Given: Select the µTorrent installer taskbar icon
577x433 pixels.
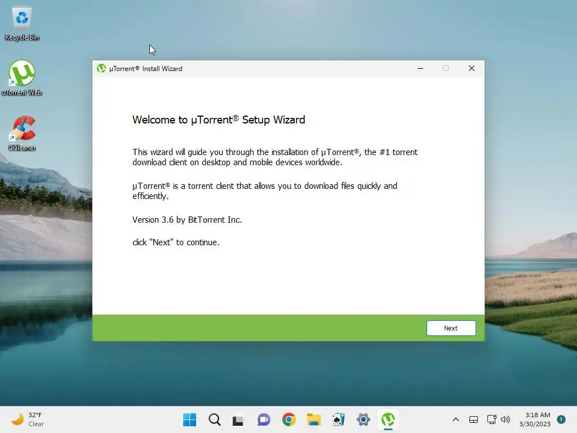Looking at the screenshot, I should pyautogui.click(x=388, y=419).
